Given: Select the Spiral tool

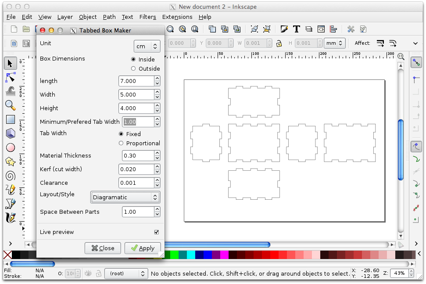Looking at the screenshot, I should point(11,175).
